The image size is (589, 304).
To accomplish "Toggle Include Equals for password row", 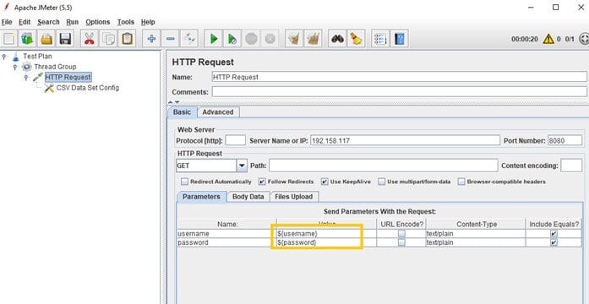I will (x=554, y=242).
